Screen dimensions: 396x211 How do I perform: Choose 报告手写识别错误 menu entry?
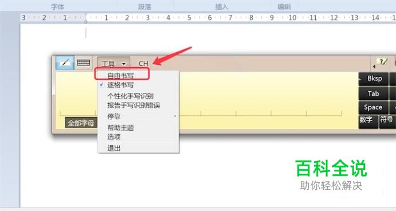click(x=138, y=105)
